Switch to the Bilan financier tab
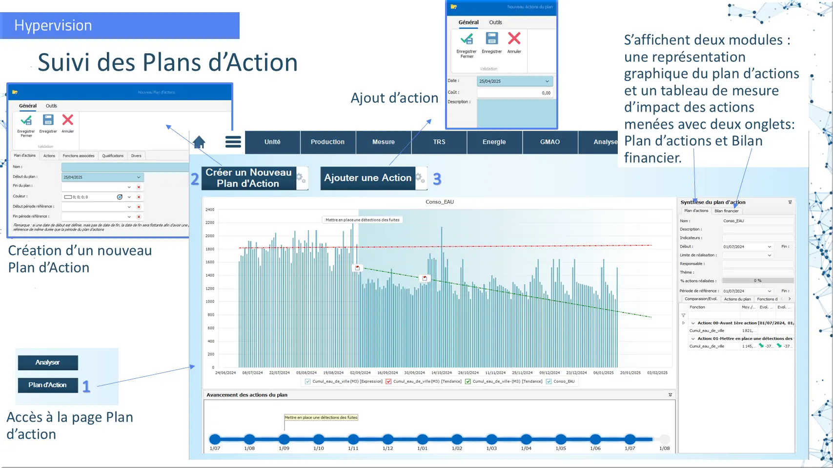Image resolution: width=833 pixels, height=468 pixels. click(726, 211)
